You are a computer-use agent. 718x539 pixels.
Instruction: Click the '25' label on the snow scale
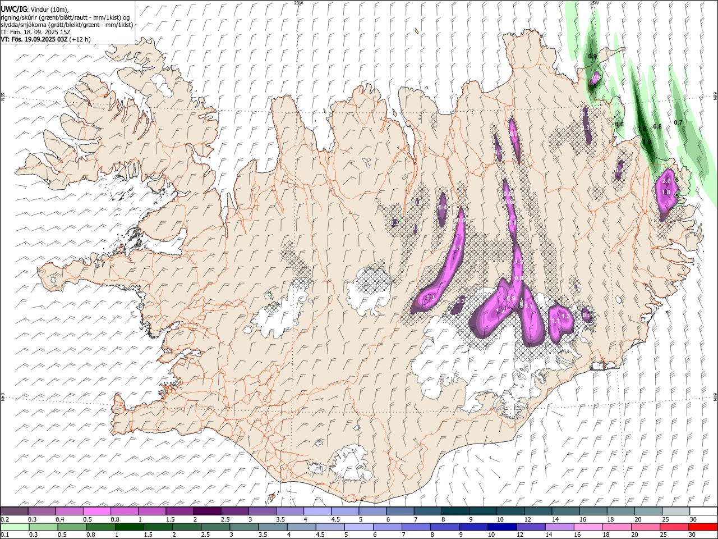pos(665,519)
